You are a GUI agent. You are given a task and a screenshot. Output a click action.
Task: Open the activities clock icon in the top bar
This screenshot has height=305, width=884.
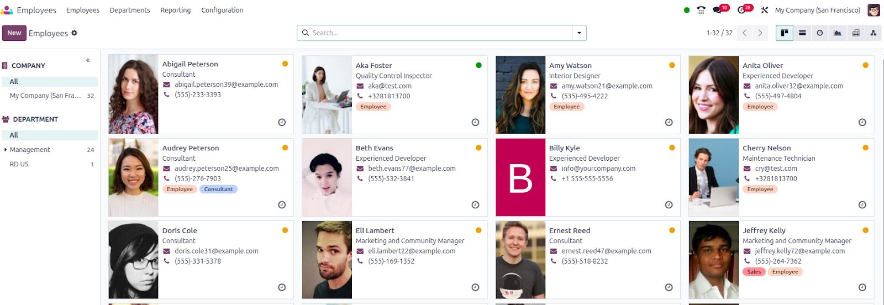(741, 10)
